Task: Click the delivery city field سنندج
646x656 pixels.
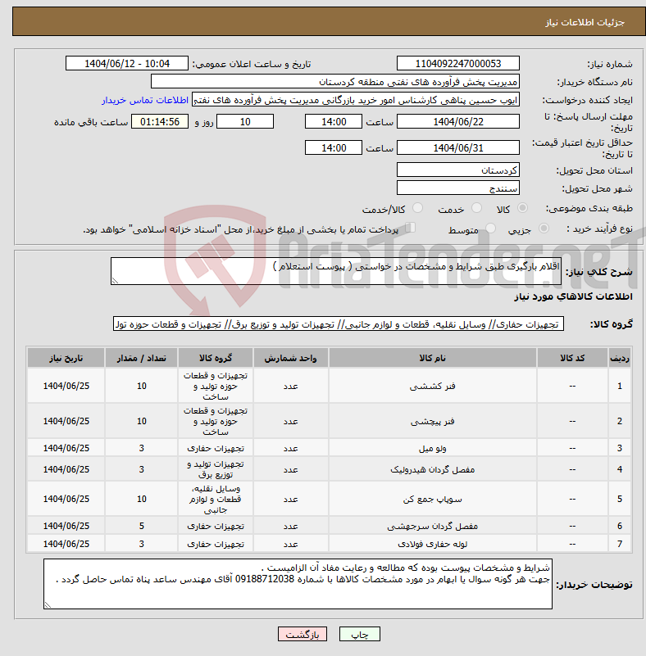Action: click(x=458, y=188)
